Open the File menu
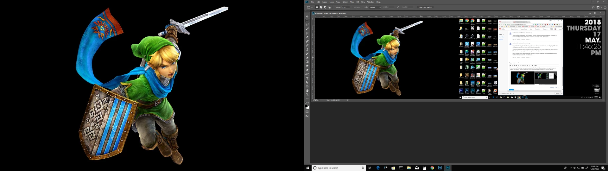The image size is (608, 171). tap(313, 2)
